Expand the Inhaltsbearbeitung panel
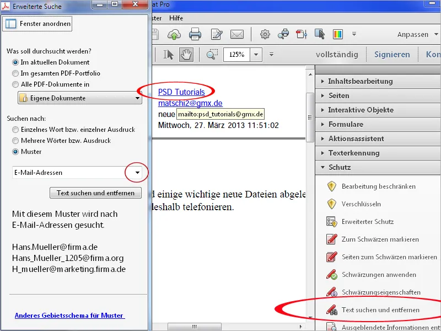The height and width of the screenshot is (331, 441). [378, 81]
